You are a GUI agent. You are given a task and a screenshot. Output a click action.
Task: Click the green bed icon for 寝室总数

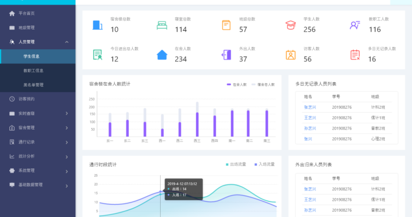[x=162, y=25]
